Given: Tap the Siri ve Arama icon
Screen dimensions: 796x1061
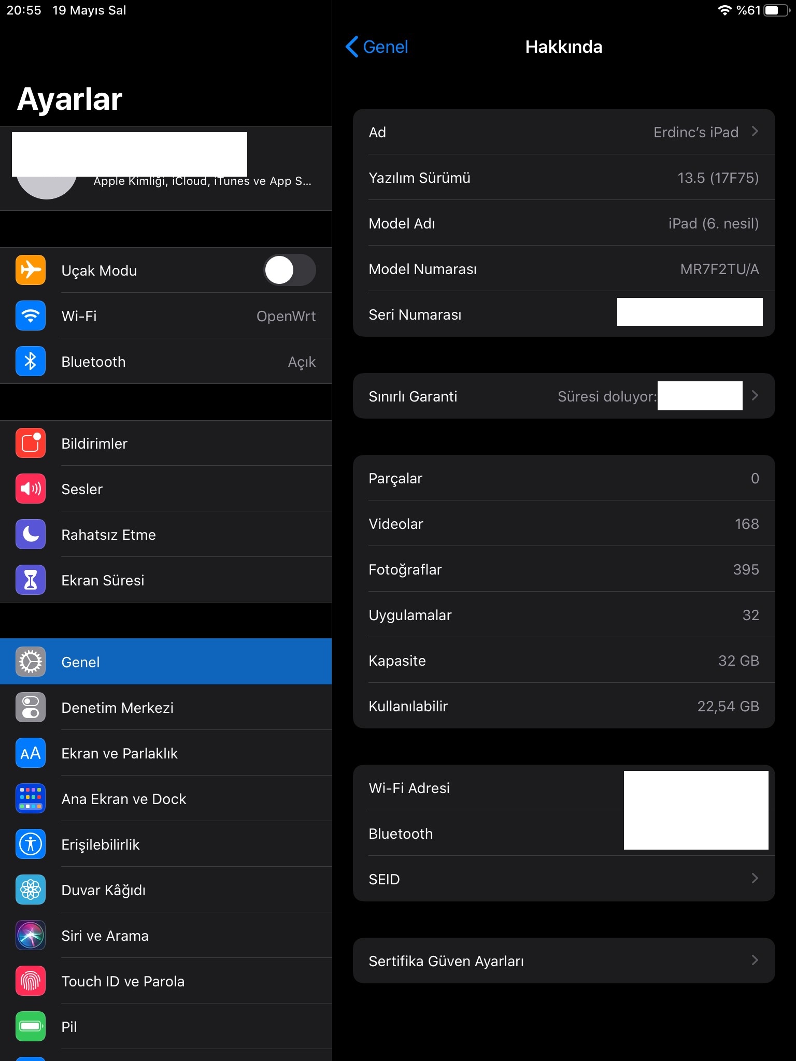Looking at the screenshot, I should pyautogui.click(x=31, y=935).
